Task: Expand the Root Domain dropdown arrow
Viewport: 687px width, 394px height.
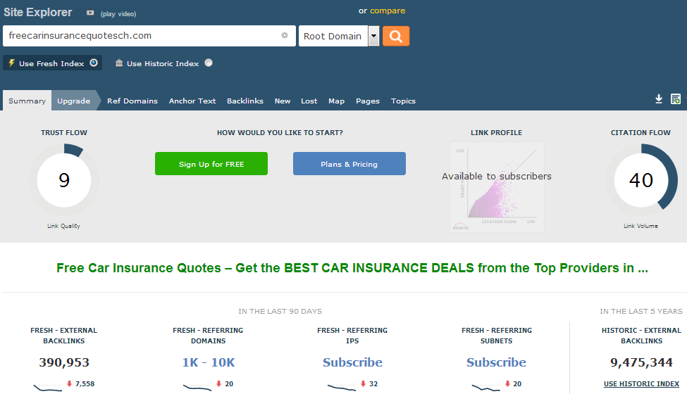Action: pyautogui.click(x=373, y=36)
